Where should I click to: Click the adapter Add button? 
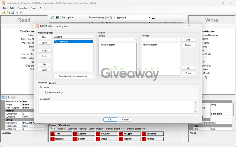[x=188, y=40]
